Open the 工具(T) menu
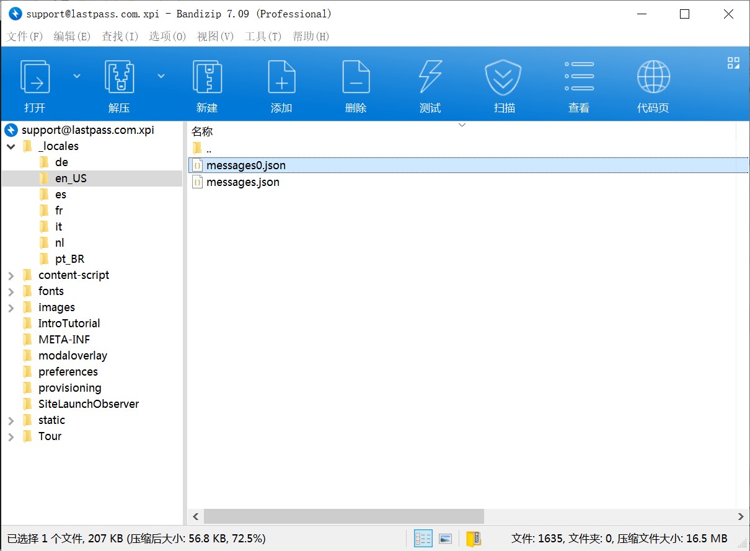The height and width of the screenshot is (551, 750). click(263, 37)
